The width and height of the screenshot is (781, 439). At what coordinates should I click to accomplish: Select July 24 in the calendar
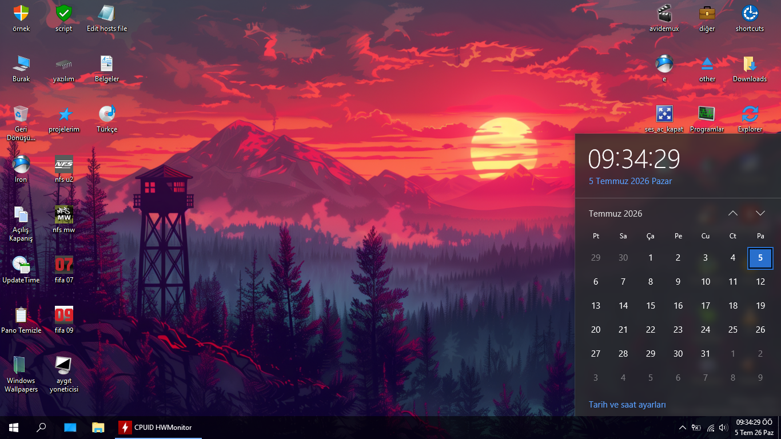pyautogui.click(x=706, y=330)
